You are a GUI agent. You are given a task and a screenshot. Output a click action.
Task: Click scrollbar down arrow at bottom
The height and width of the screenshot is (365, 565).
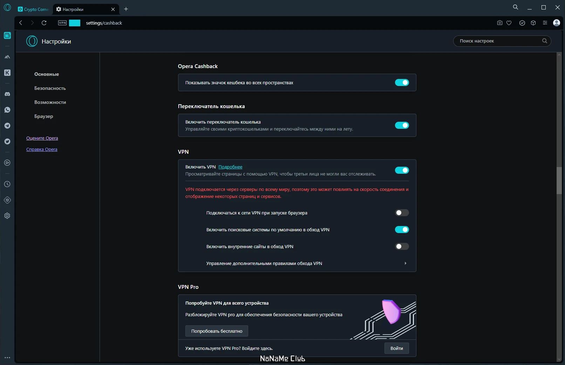pos(559,359)
